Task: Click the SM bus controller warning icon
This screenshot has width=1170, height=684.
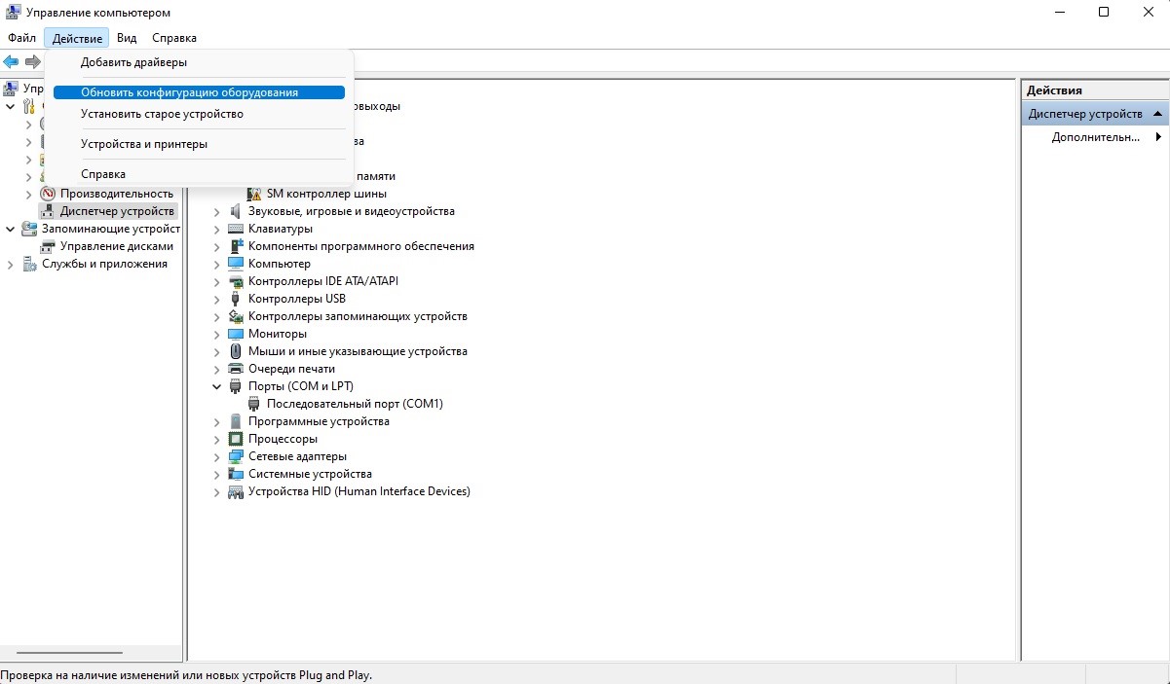Action: tap(254, 194)
